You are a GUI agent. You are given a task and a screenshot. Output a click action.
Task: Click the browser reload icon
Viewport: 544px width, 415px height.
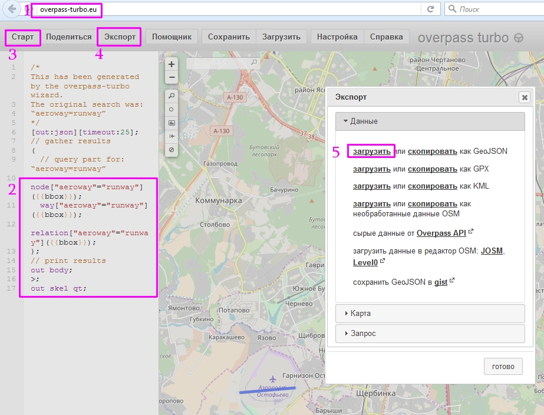pyautogui.click(x=431, y=9)
